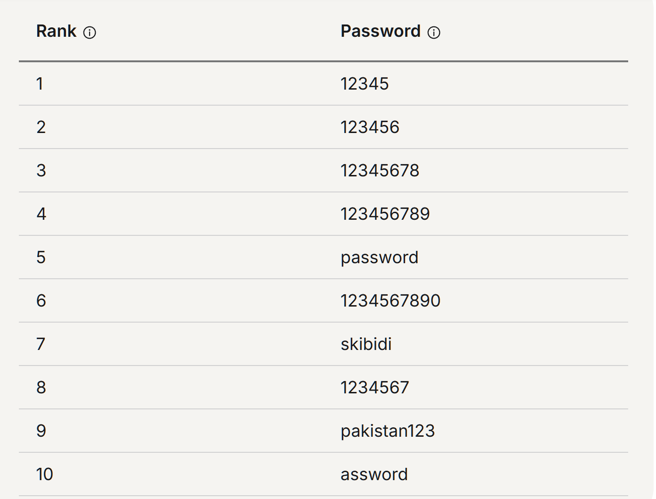This screenshot has width=656, height=499.
Task: Click the info icon beside Password header
Action: [434, 33]
